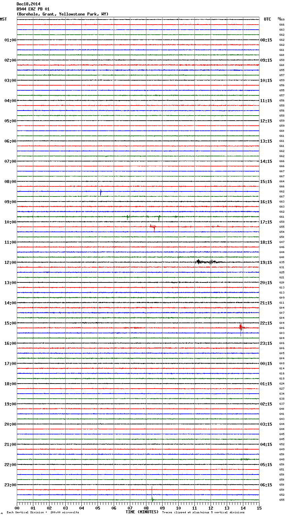286x517 pixels.
Task: Select the 17:00 MST time label
Action: click(x=10, y=364)
